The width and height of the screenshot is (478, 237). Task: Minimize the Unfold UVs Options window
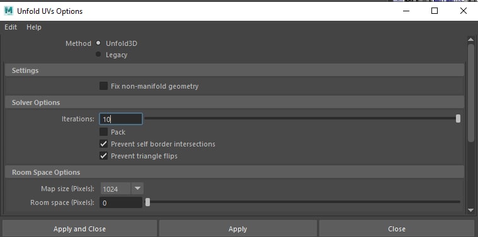406,11
